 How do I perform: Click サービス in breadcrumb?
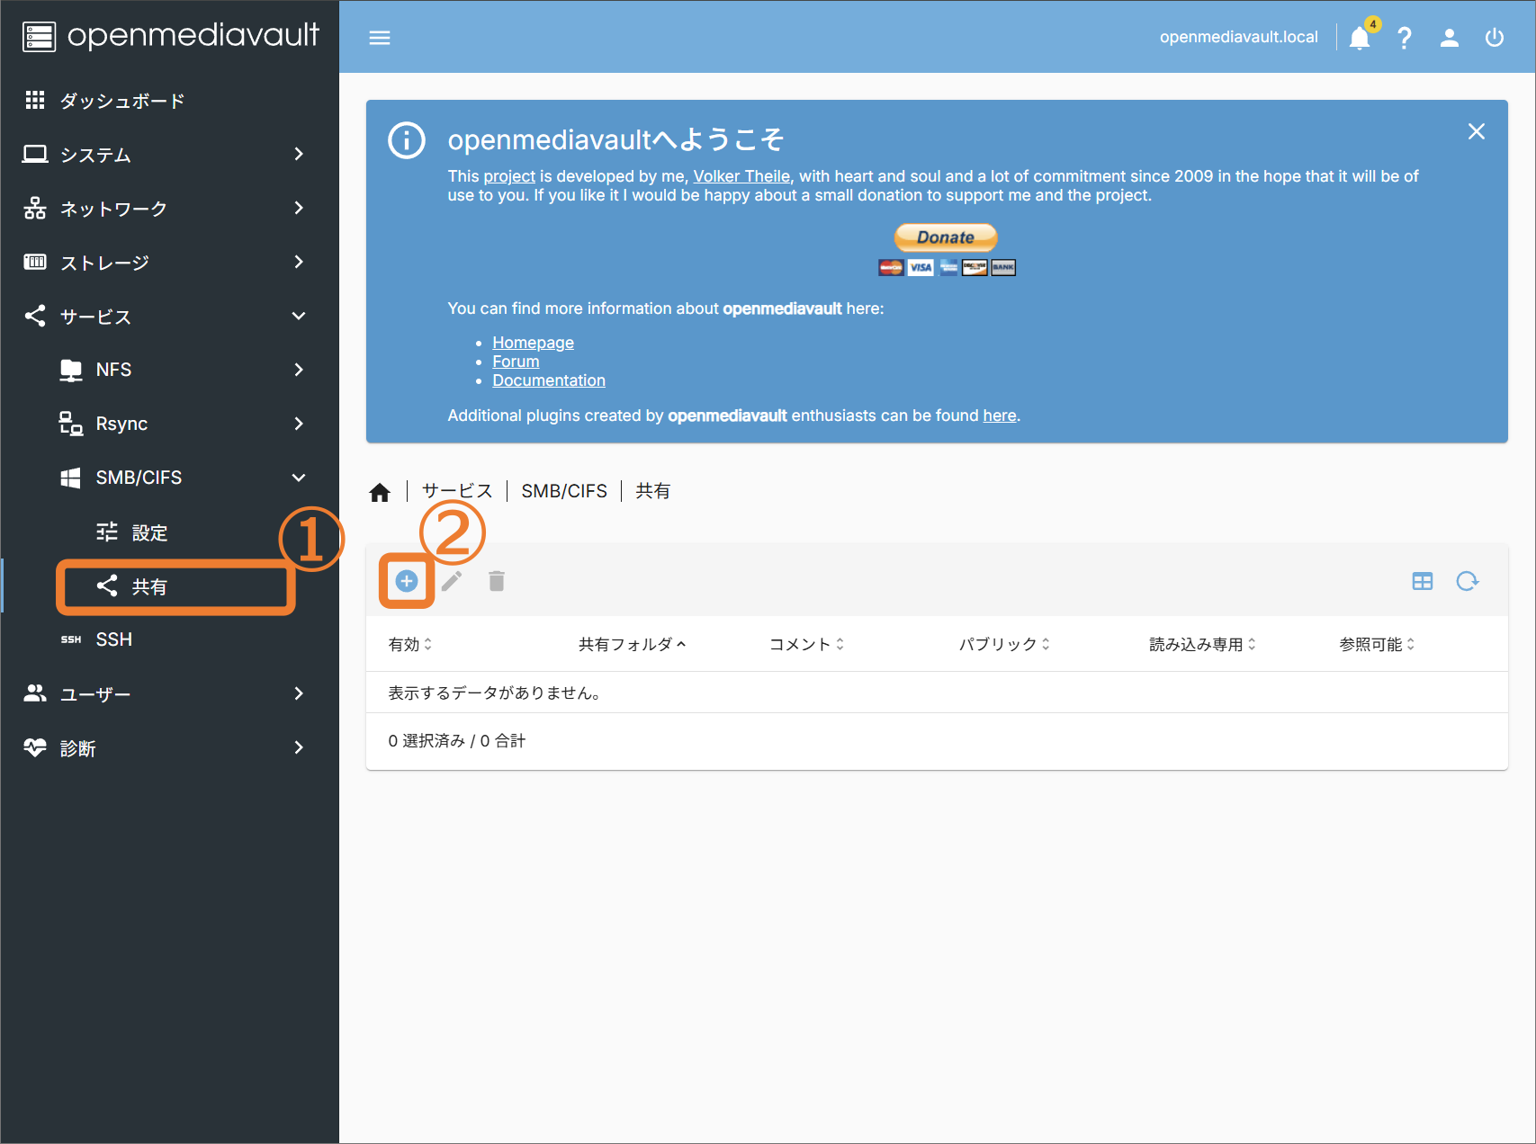pos(457,491)
